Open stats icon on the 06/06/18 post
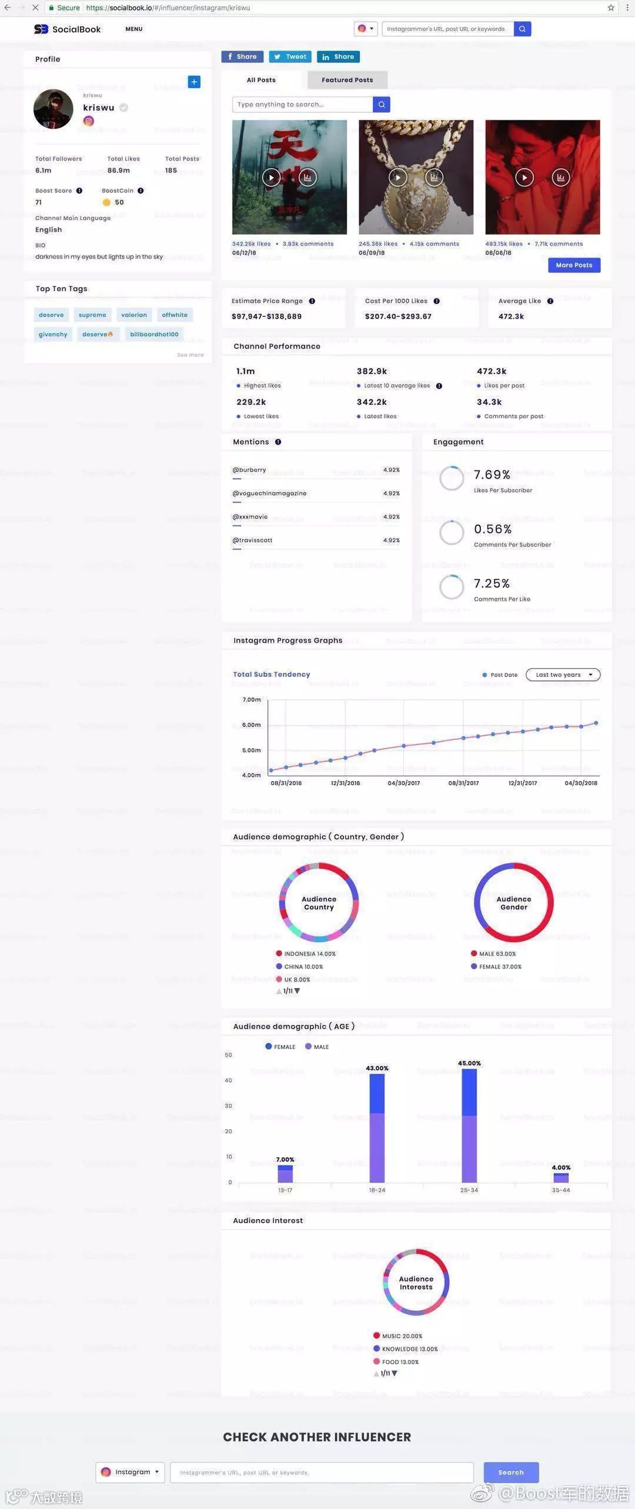Image resolution: width=635 pixels, height=1509 pixels. click(561, 177)
